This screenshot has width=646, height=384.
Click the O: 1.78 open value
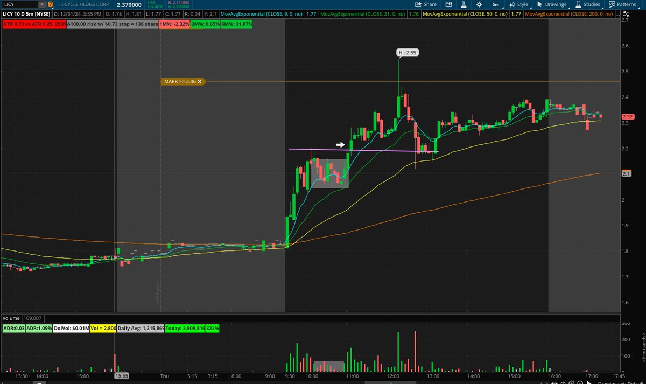pyautogui.click(x=113, y=13)
